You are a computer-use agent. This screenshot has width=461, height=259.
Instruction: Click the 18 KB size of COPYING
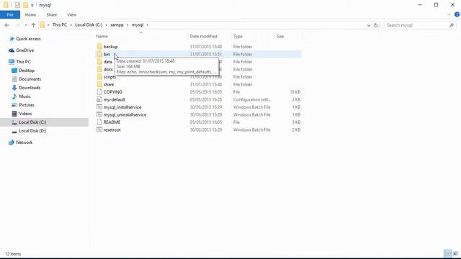pos(295,92)
